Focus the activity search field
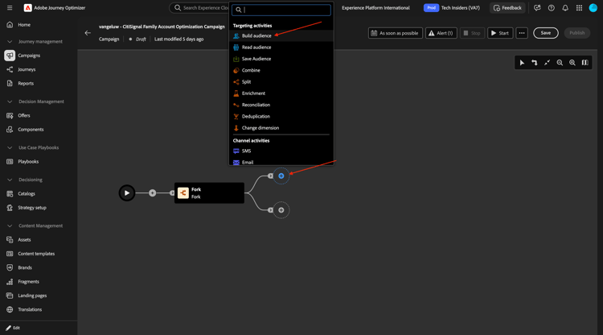This screenshot has width=603, height=335. coord(281,10)
